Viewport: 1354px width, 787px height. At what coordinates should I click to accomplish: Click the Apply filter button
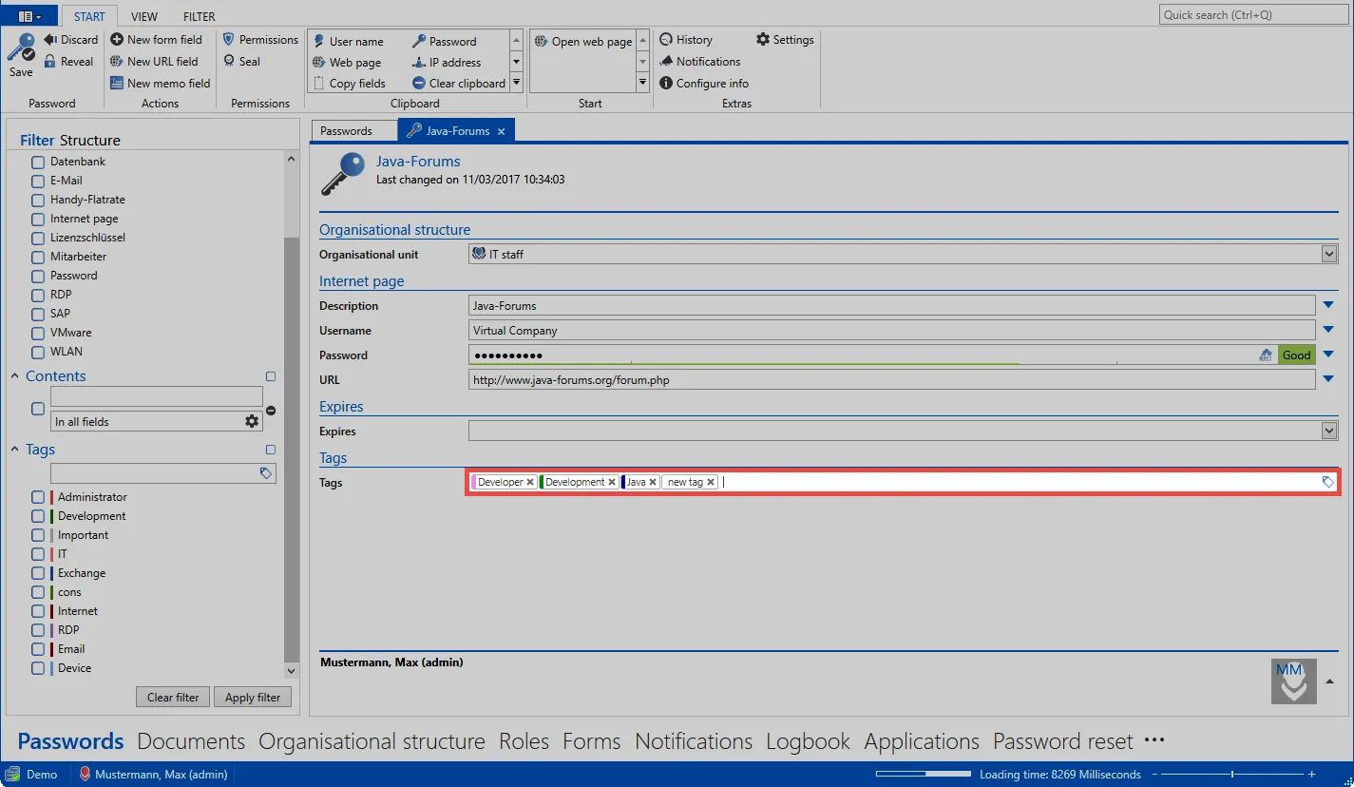point(253,698)
